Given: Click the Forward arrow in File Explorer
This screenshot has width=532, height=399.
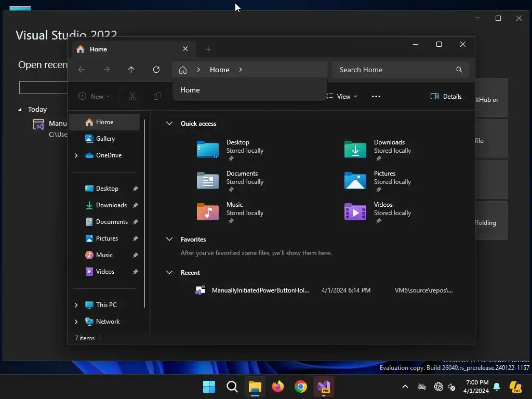Looking at the screenshot, I should coord(106,70).
